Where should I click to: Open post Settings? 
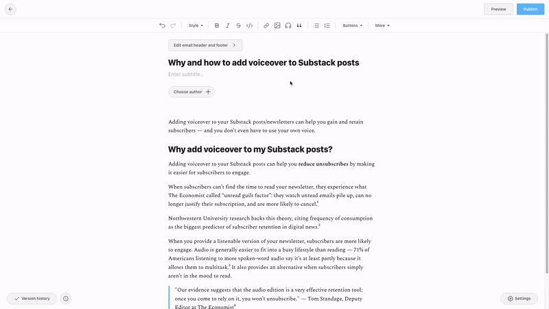coord(519,299)
